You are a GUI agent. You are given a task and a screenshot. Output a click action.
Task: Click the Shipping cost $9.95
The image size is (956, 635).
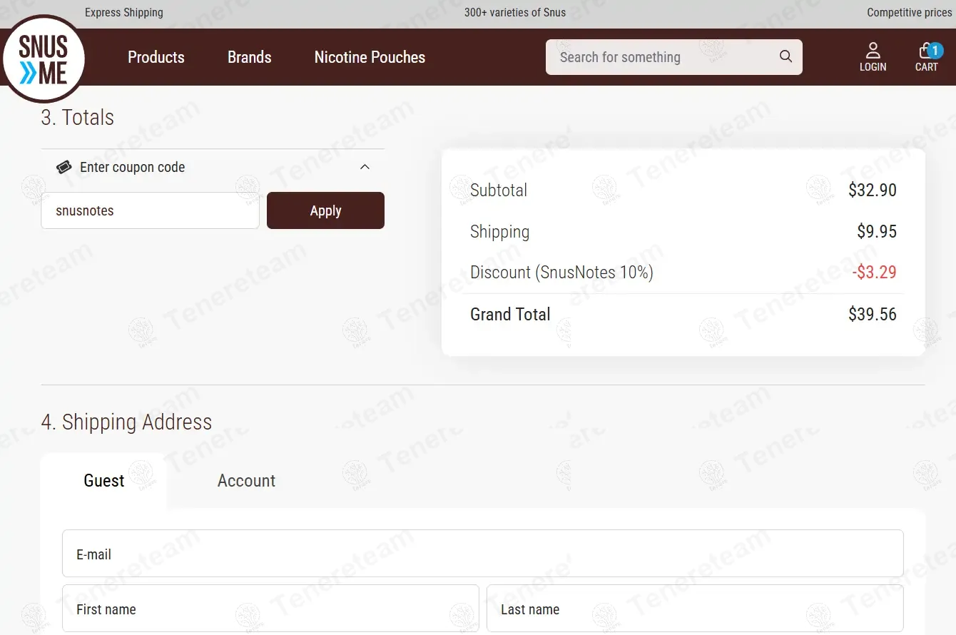pyautogui.click(x=877, y=231)
